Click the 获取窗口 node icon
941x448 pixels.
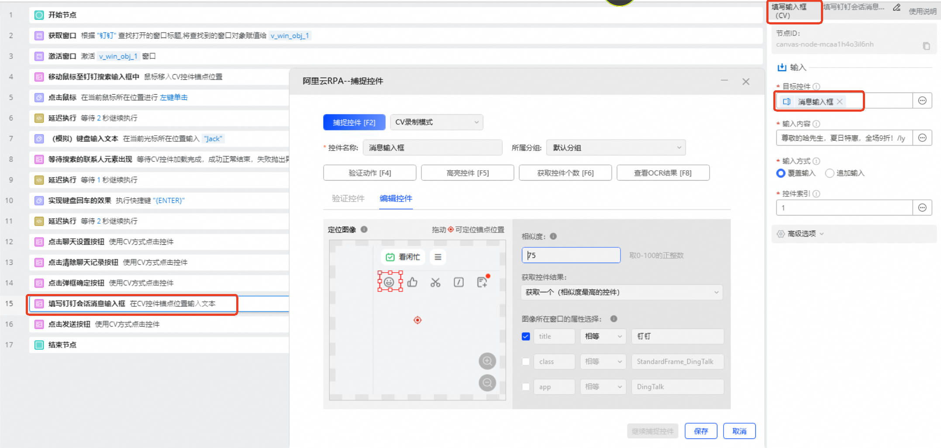point(39,35)
